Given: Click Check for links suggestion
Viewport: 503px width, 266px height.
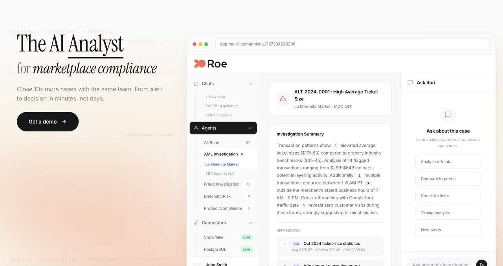Looking at the screenshot, I should click(448, 196).
